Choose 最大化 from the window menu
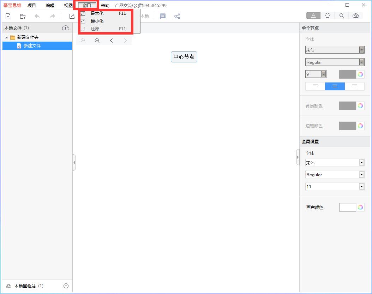Image resolution: width=372 pixels, height=294 pixels. tap(97, 13)
